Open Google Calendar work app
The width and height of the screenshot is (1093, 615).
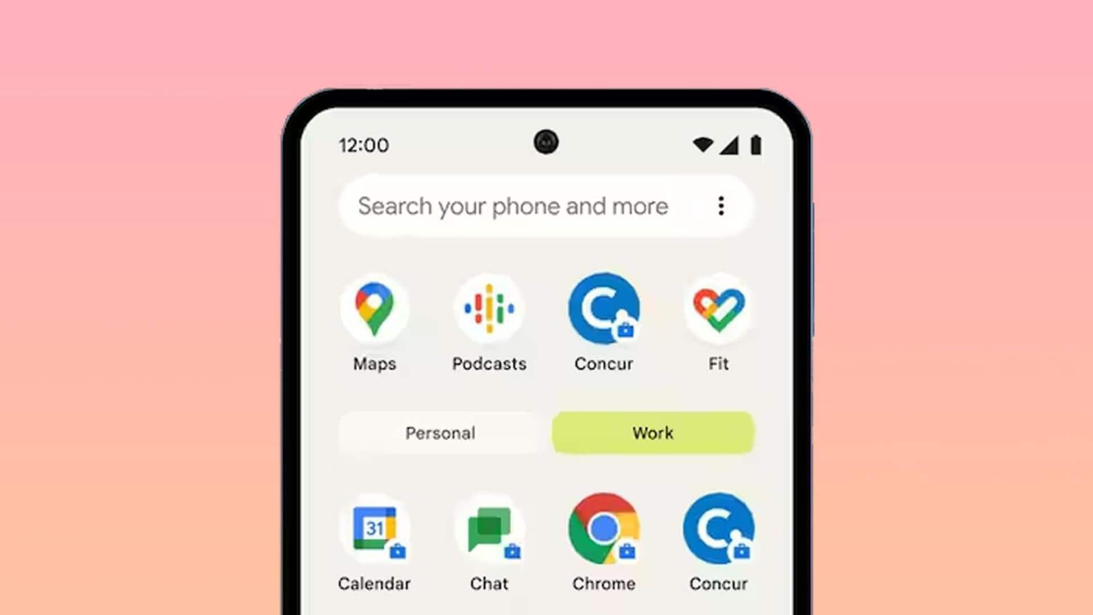click(x=375, y=528)
